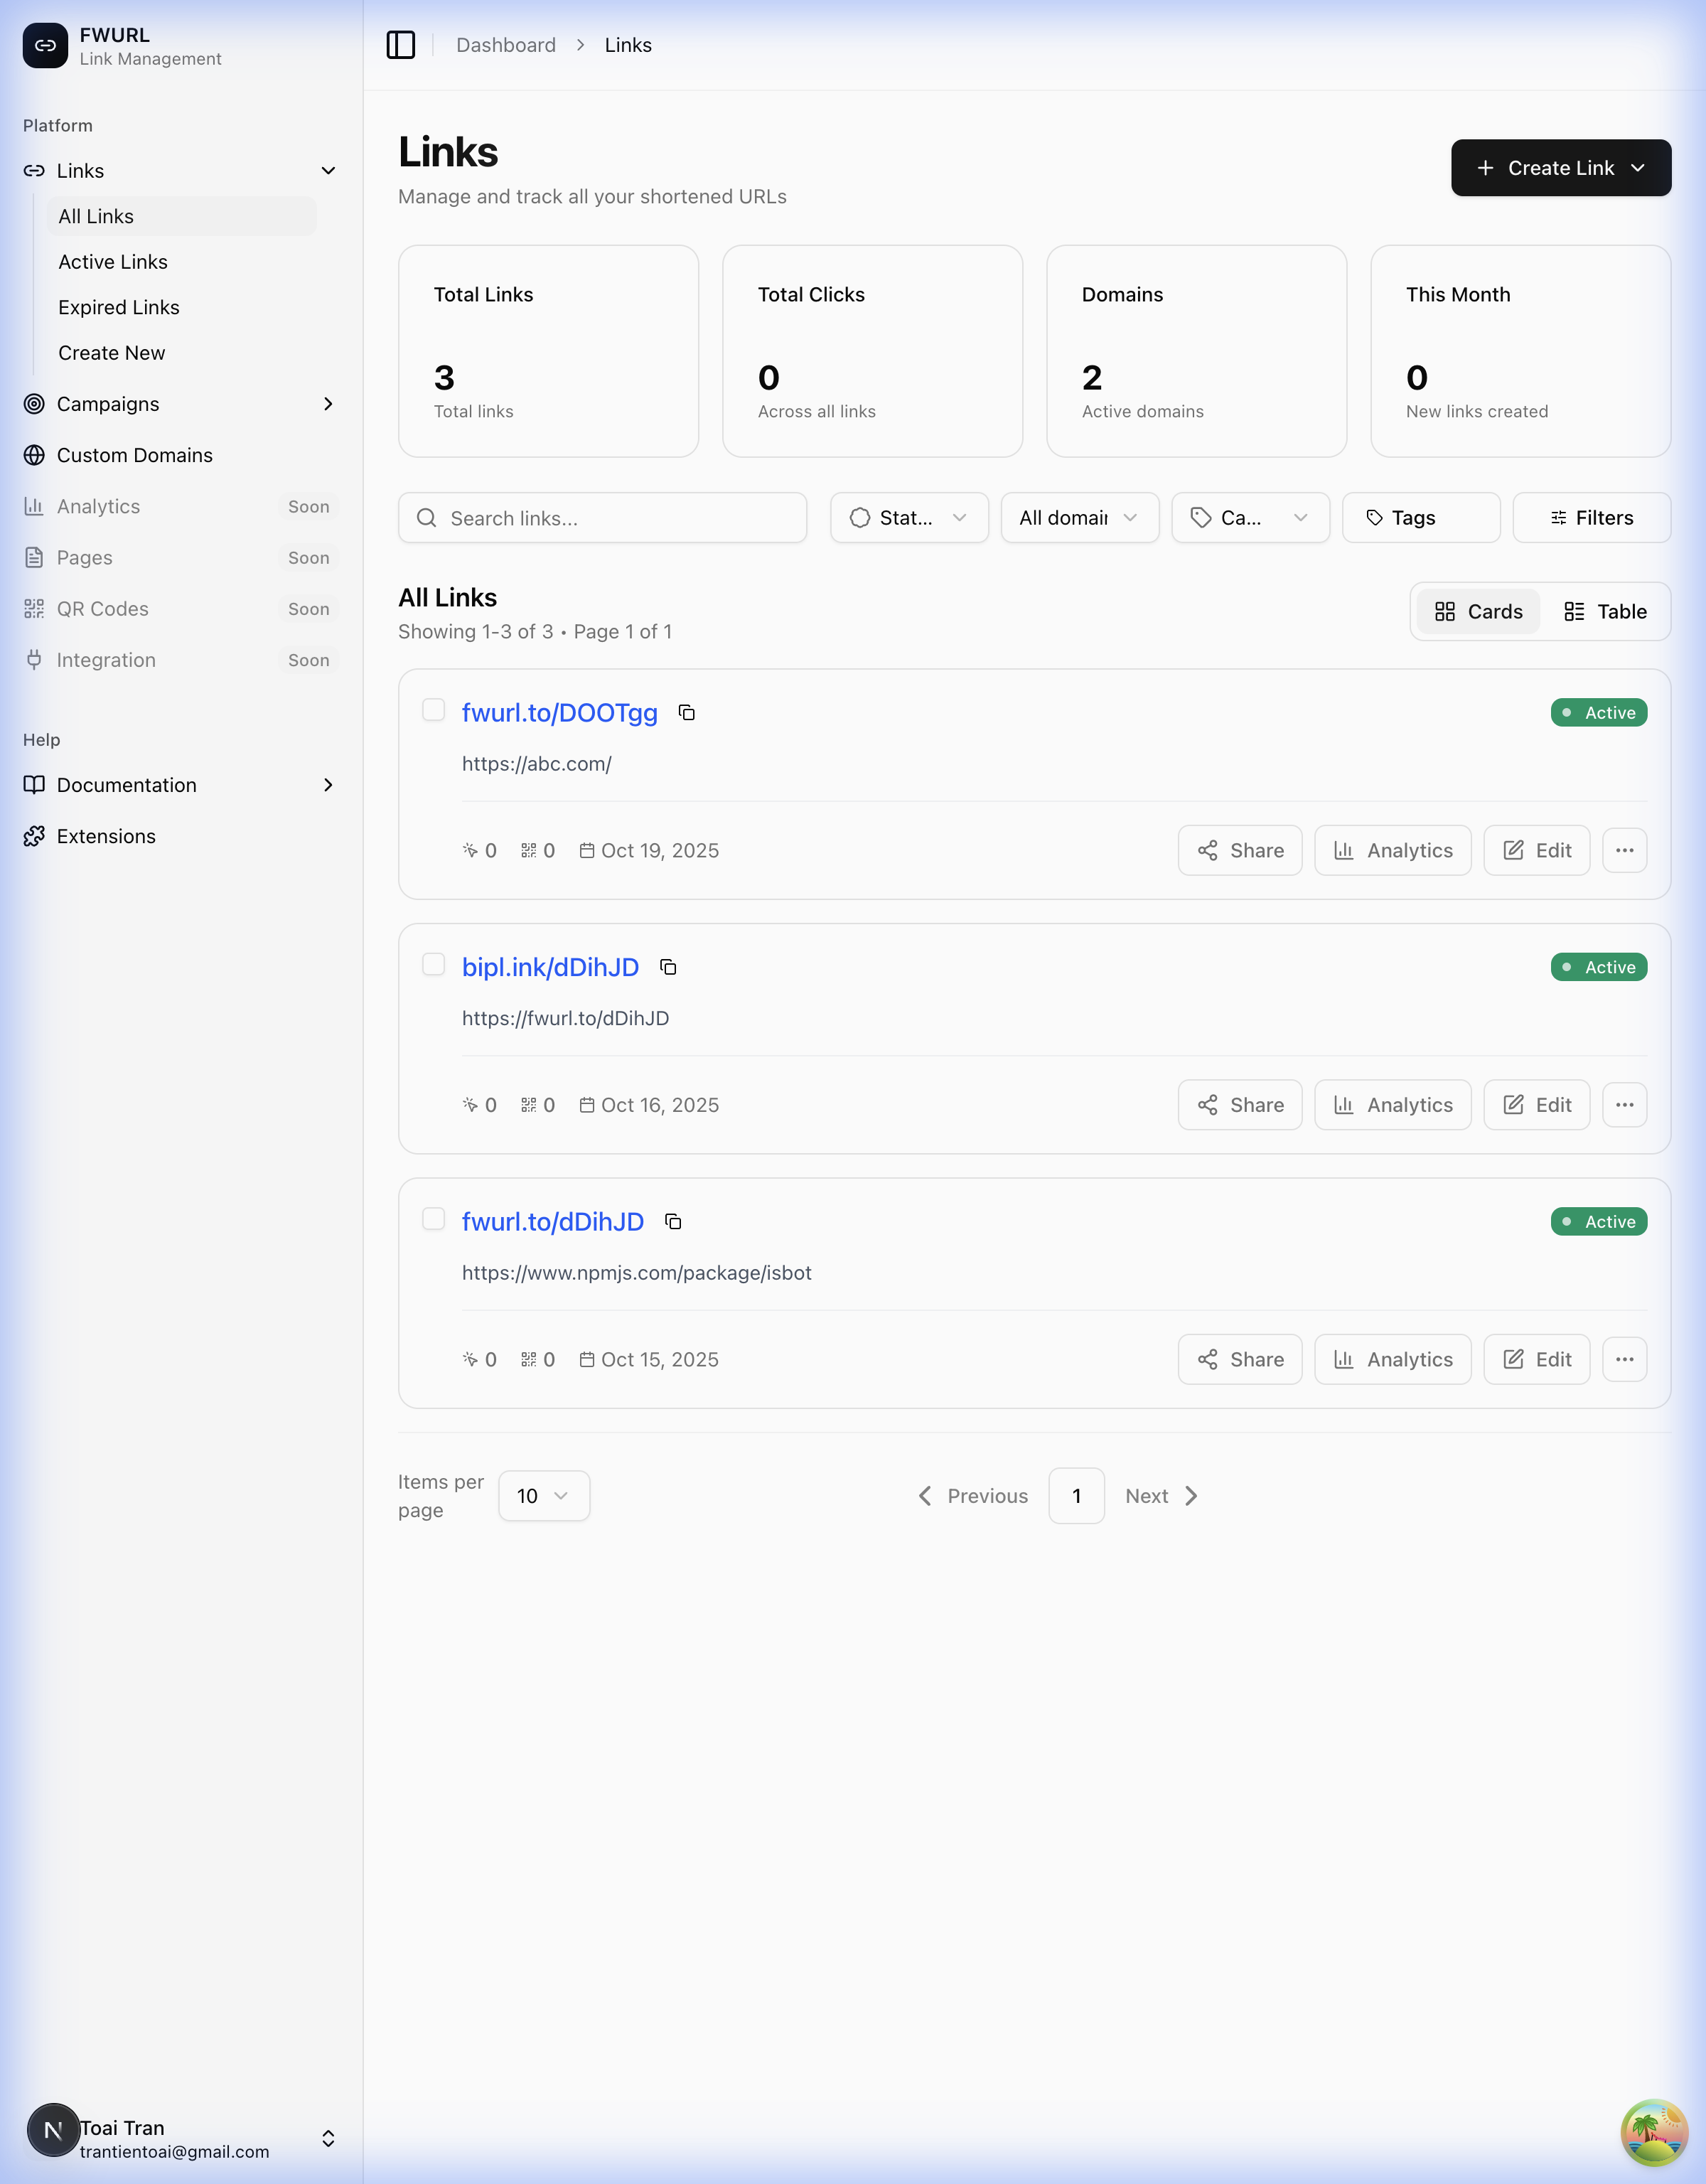Image resolution: width=1706 pixels, height=2184 pixels.
Task: Open the All domains dropdown
Action: coord(1079,518)
